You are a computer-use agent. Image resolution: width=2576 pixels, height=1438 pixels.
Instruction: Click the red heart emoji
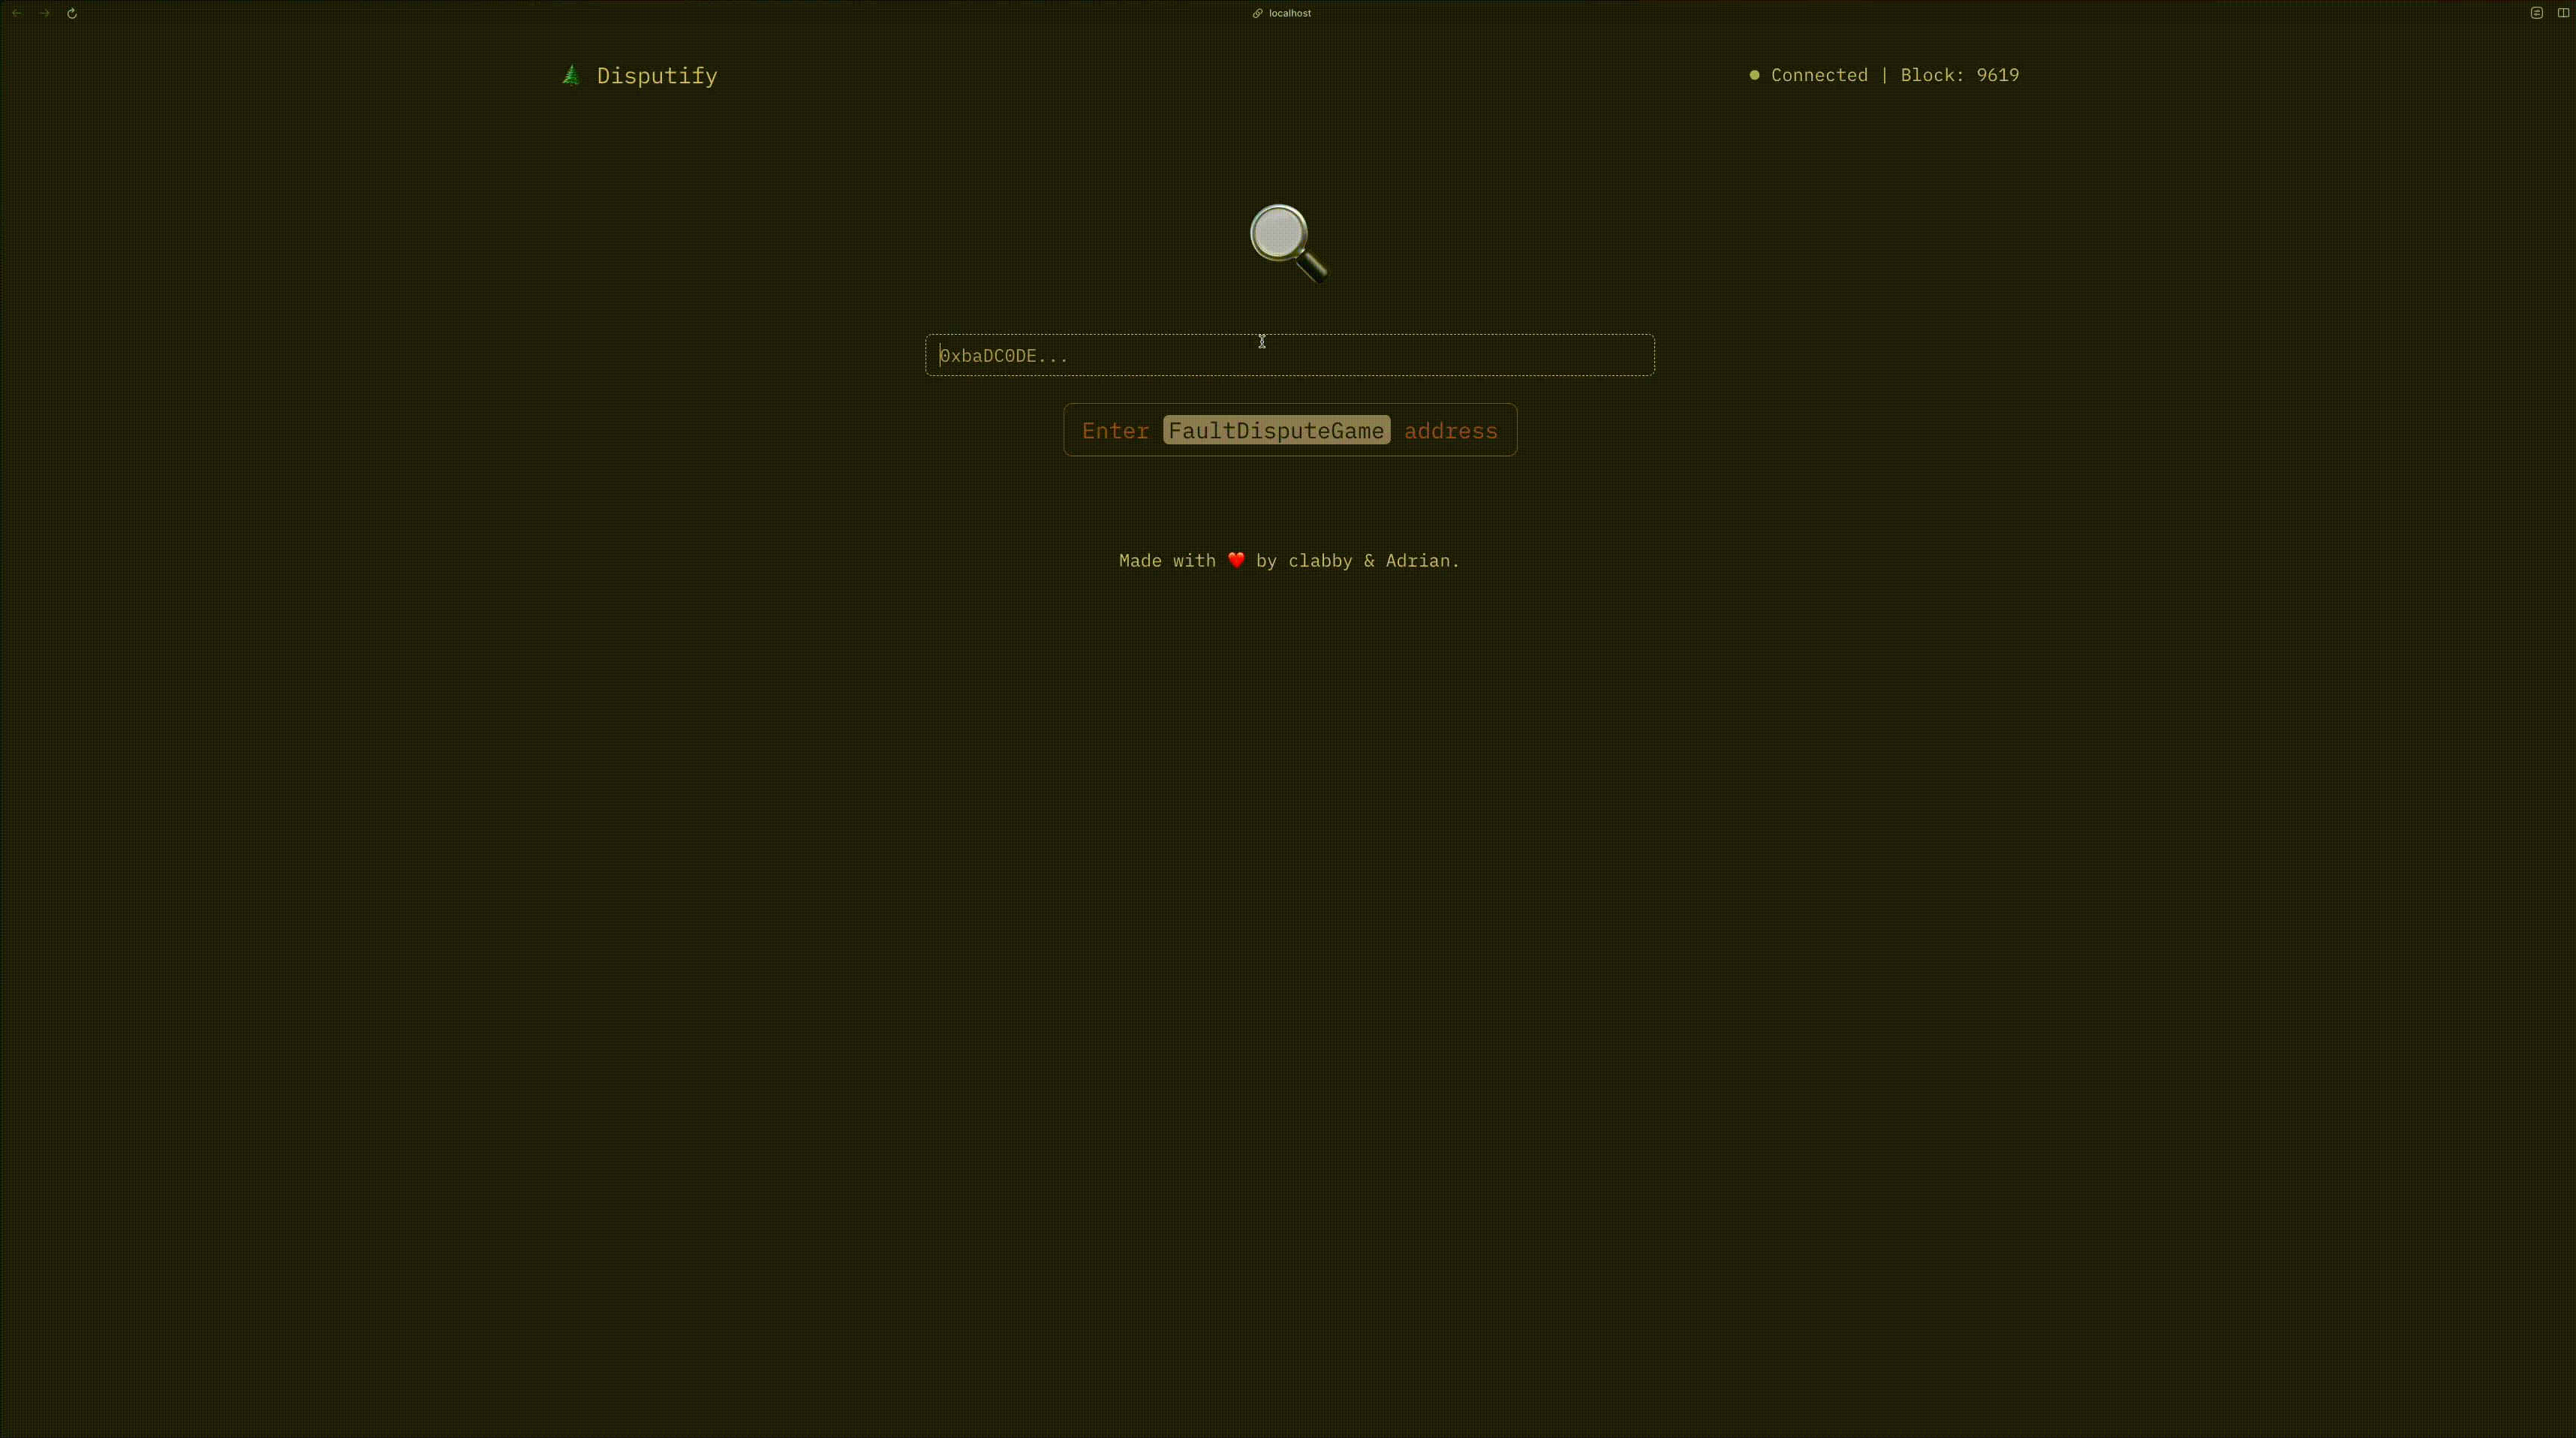[1236, 560]
